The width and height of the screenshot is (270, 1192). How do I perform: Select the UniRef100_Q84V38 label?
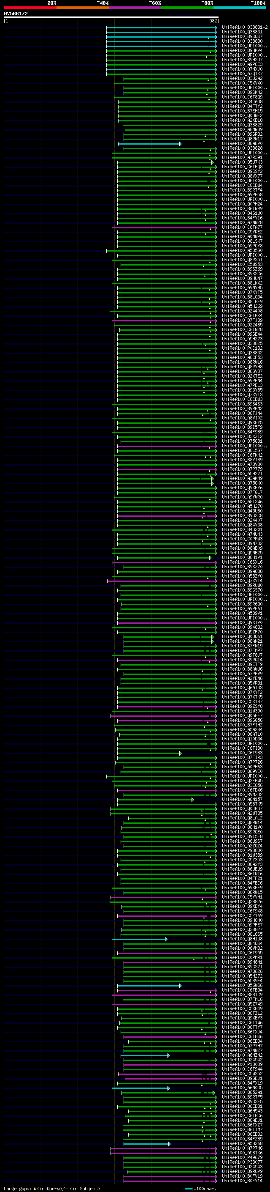(x=242, y=525)
